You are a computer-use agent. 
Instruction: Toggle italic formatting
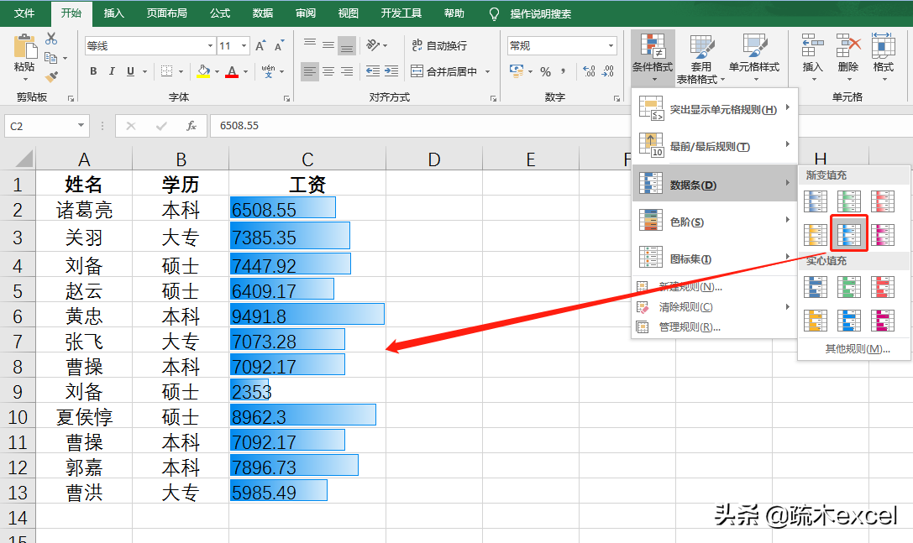pos(112,71)
